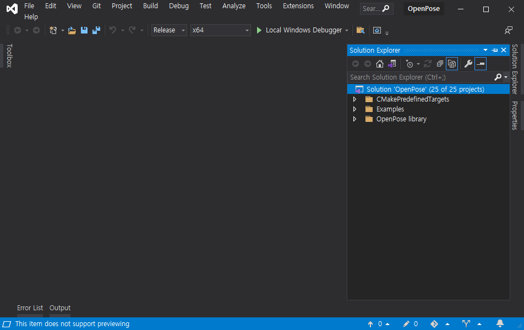524x330 pixels.
Task: Open the Debug menu
Action: 179,6
